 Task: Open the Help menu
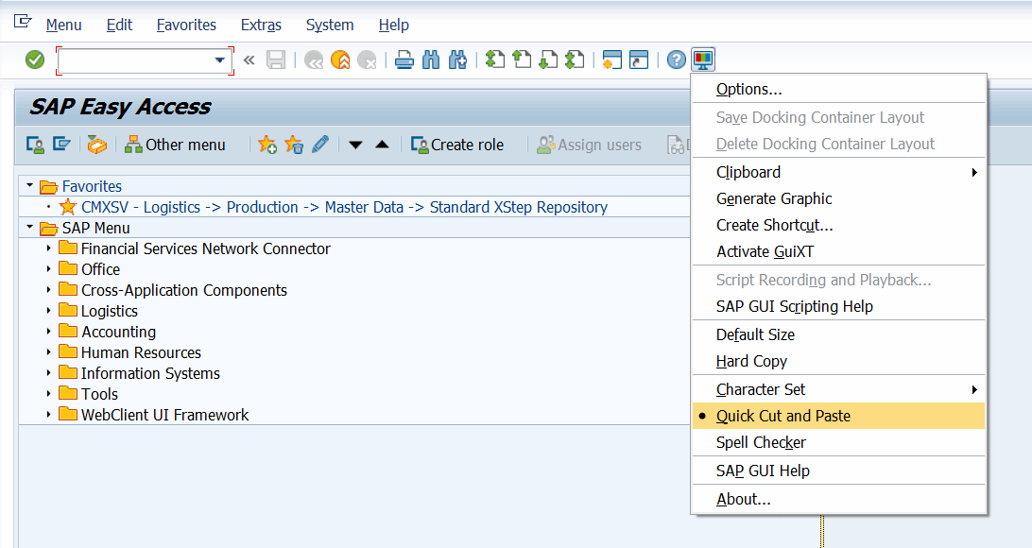point(393,25)
